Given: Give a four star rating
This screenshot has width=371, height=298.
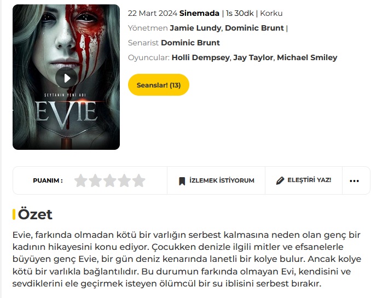Looking at the screenshot, I should tap(124, 180).
